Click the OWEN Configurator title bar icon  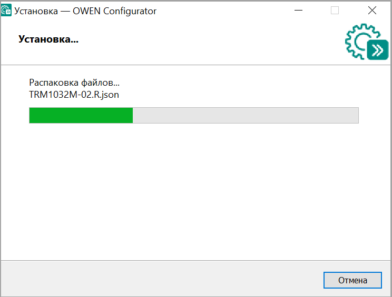tap(6, 11)
